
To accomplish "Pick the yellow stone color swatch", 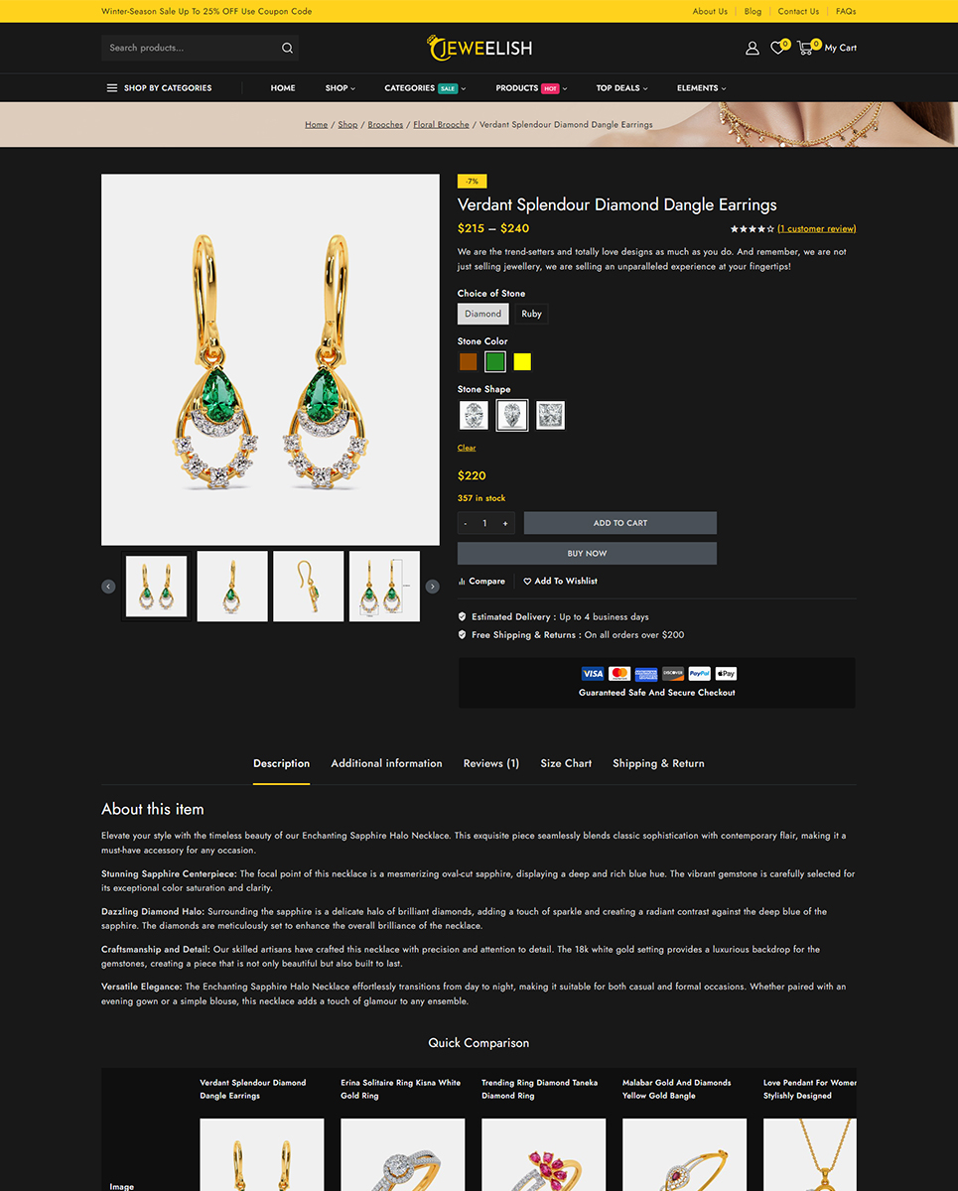I will (522, 362).
